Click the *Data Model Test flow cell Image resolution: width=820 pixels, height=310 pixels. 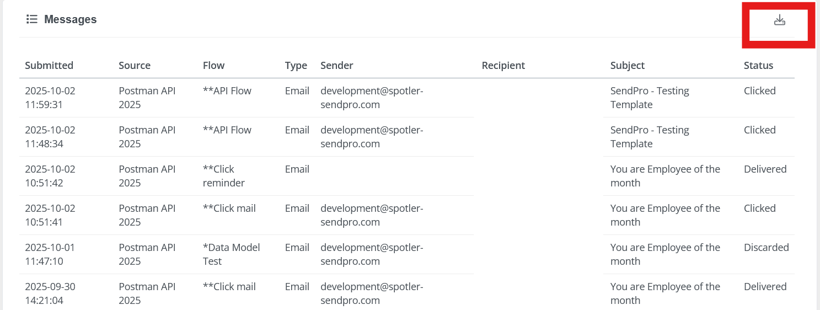(231, 254)
